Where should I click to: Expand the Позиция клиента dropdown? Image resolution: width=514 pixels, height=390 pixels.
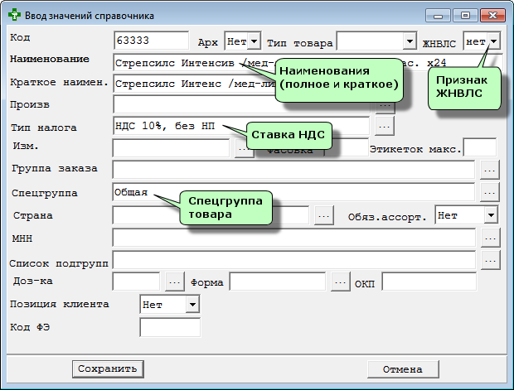[192, 305]
